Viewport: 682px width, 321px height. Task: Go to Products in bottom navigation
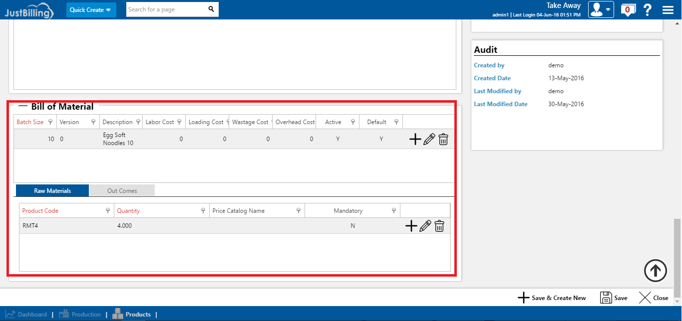132,314
